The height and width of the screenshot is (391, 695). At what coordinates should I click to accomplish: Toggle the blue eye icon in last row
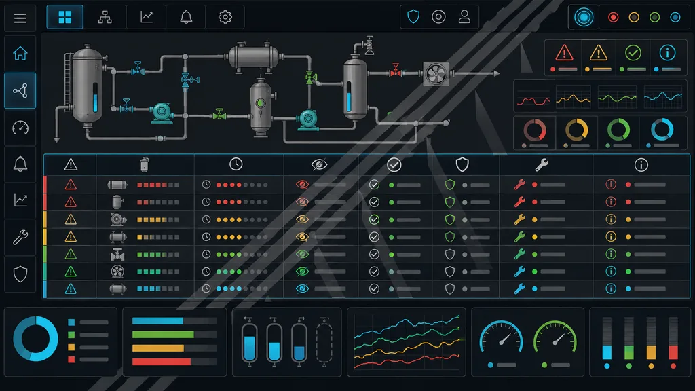click(302, 288)
